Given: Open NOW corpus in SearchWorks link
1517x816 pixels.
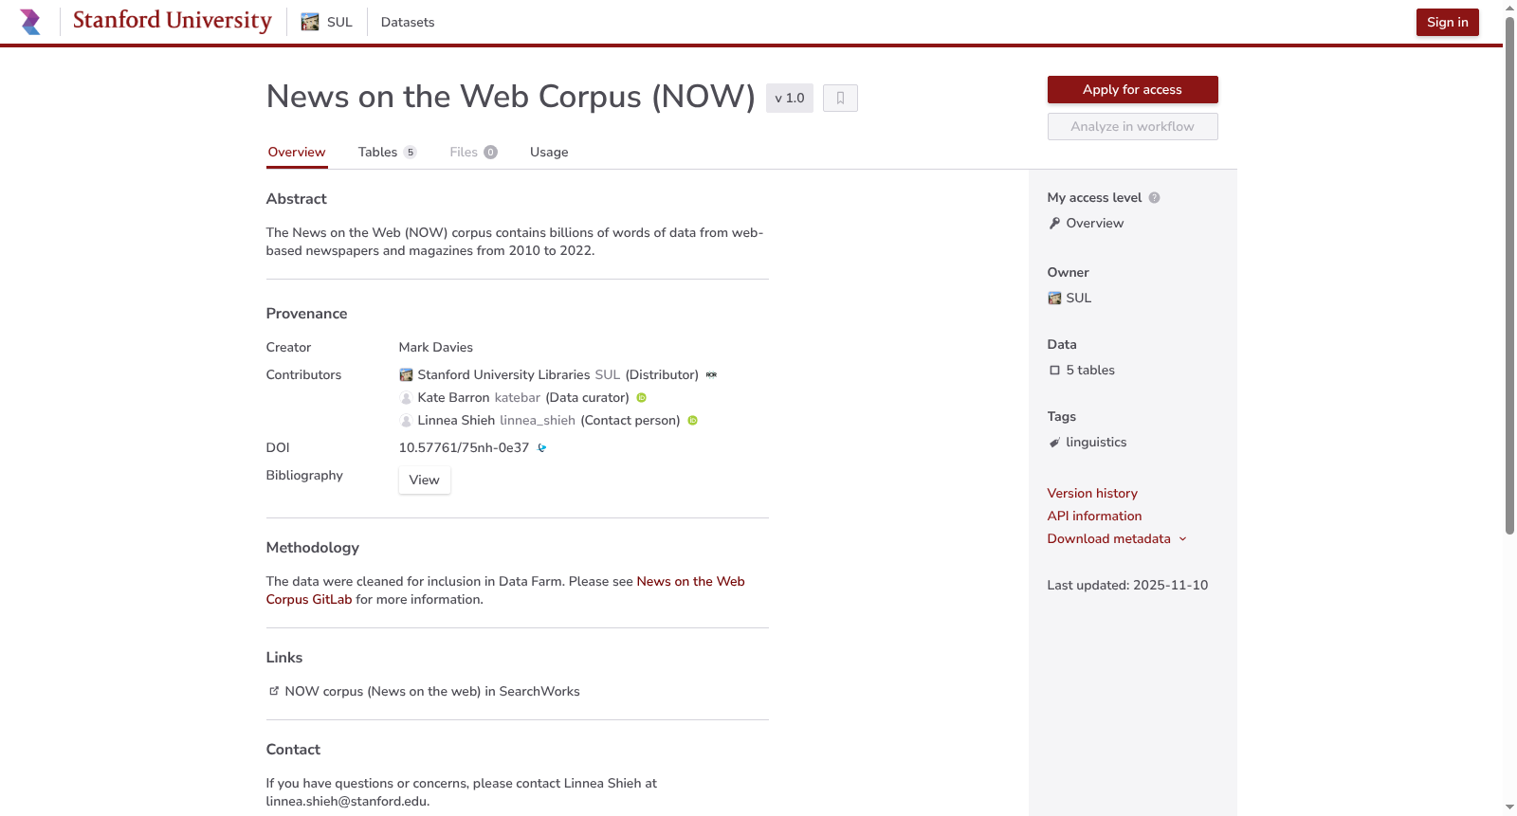Looking at the screenshot, I should coord(432,692).
